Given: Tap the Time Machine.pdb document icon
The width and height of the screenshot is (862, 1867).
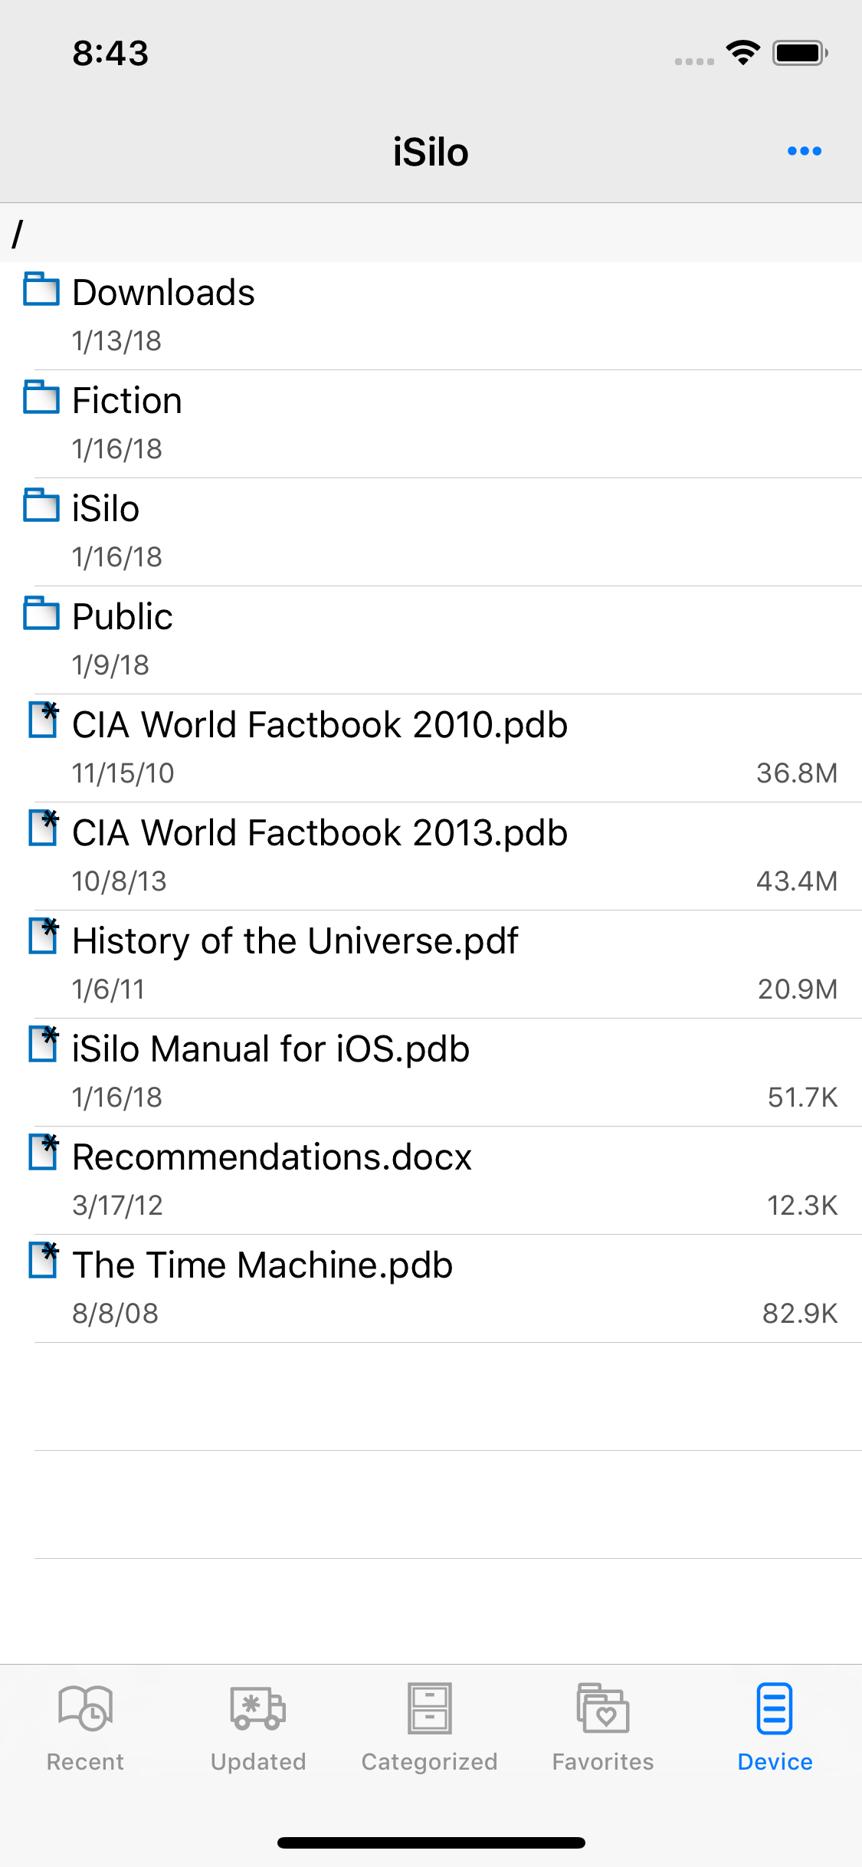Looking at the screenshot, I should point(44,1261).
